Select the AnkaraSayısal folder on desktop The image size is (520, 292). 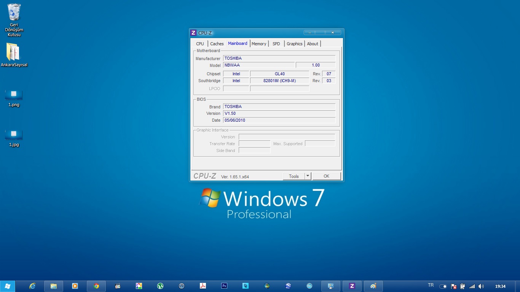click(14, 55)
